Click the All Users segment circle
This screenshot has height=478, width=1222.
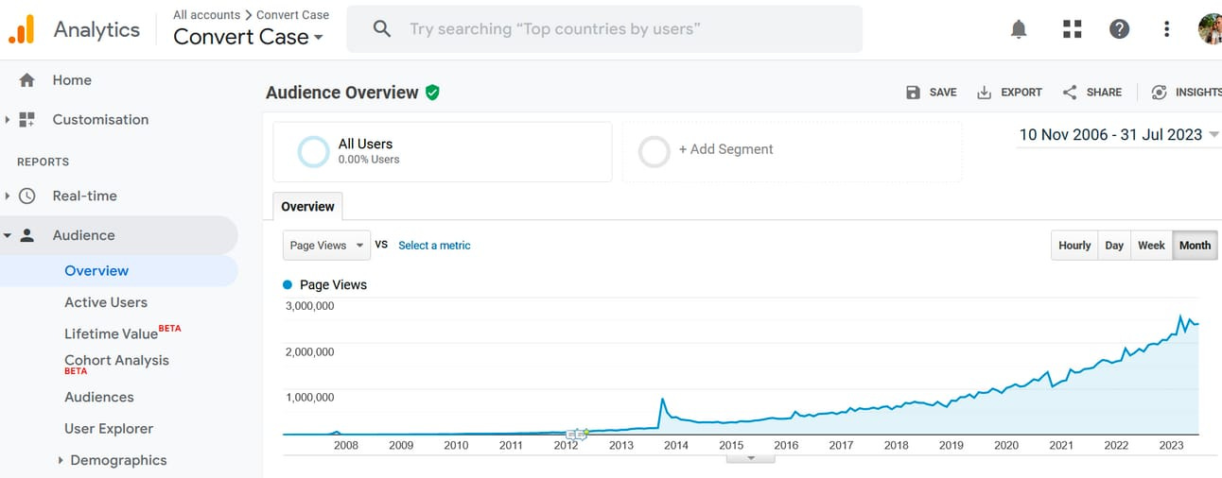point(313,152)
